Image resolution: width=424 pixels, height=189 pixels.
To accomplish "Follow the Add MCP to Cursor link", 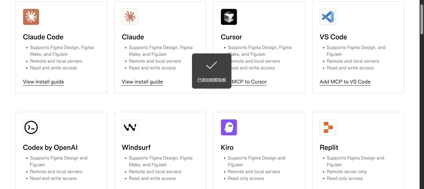I will point(249,82).
